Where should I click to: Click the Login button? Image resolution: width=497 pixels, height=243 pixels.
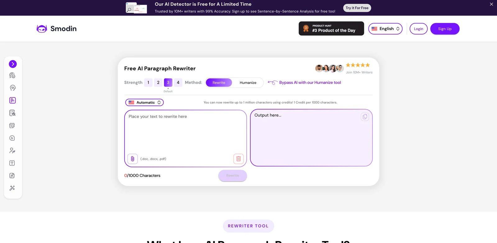tap(418, 29)
